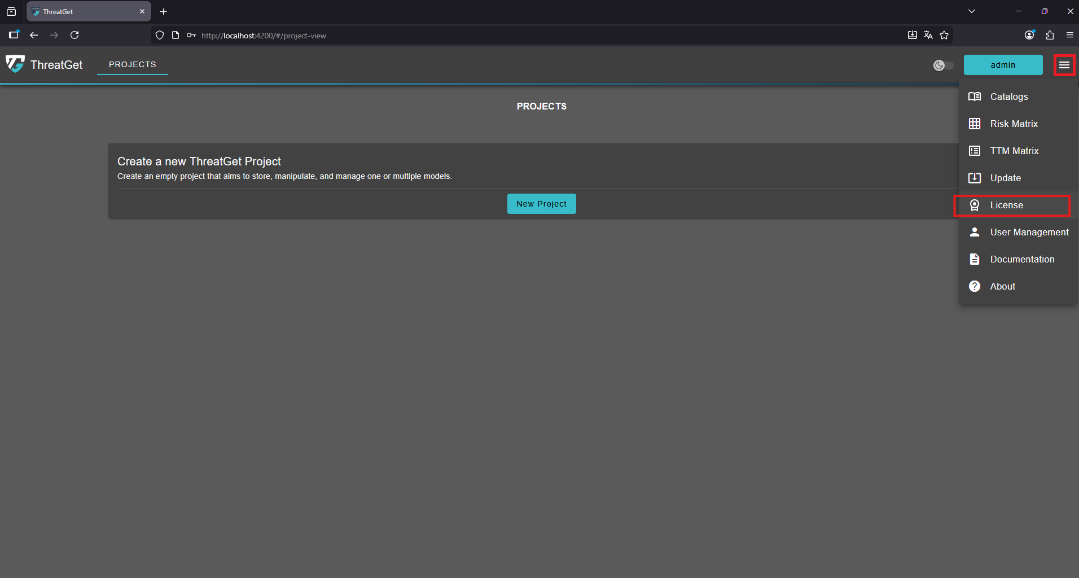Show the About information
Viewport: 1079px width, 578px height.
point(1002,286)
